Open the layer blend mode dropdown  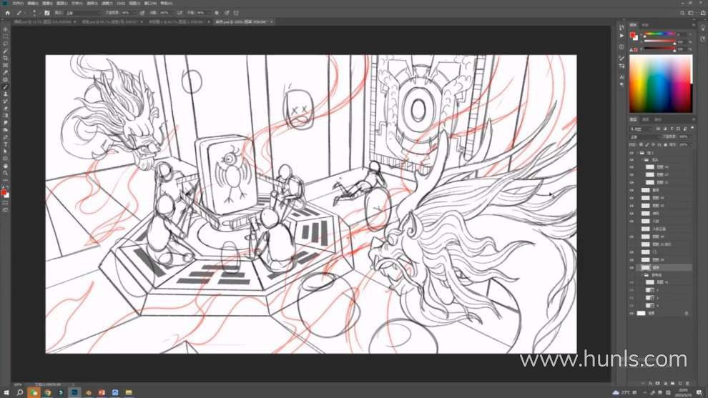[x=645, y=136]
